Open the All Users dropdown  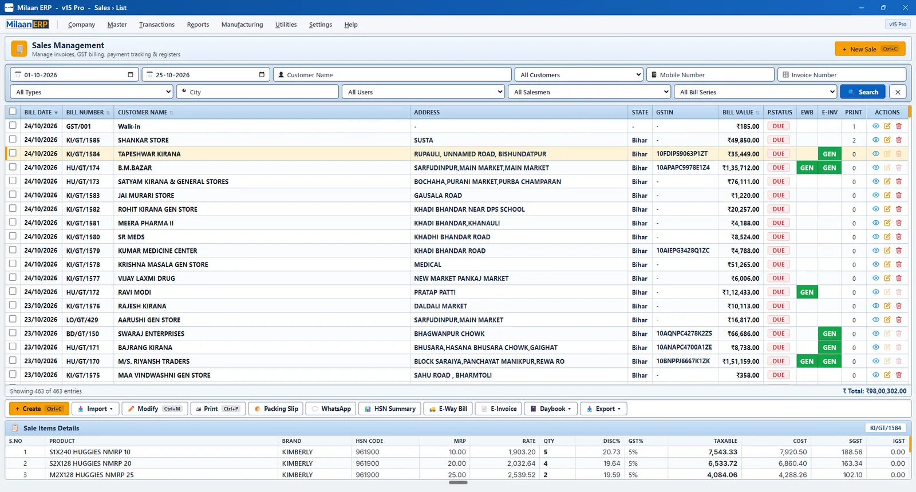coord(423,92)
